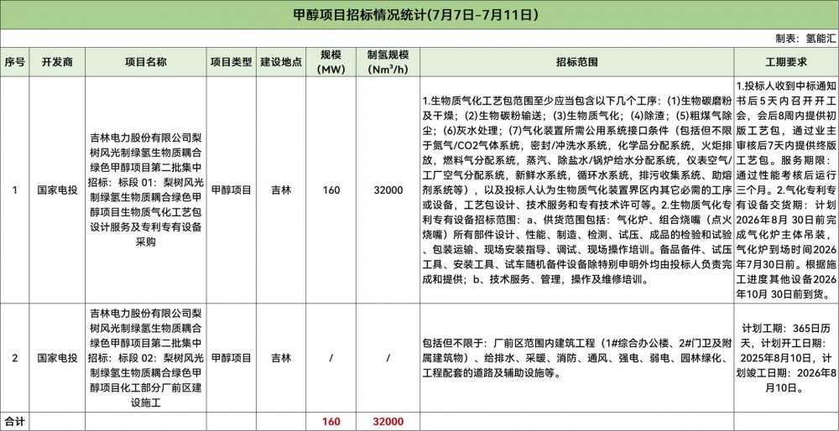The image size is (839, 431).
Task: Click the 160 value in row 1
Action: tap(331, 190)
